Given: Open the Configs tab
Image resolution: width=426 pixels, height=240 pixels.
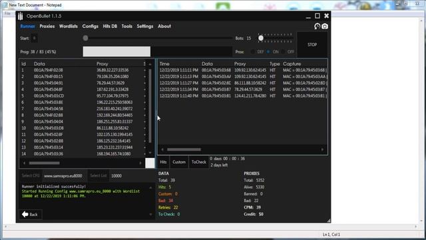Looking at the screenshot, I should tap(91, 27).
